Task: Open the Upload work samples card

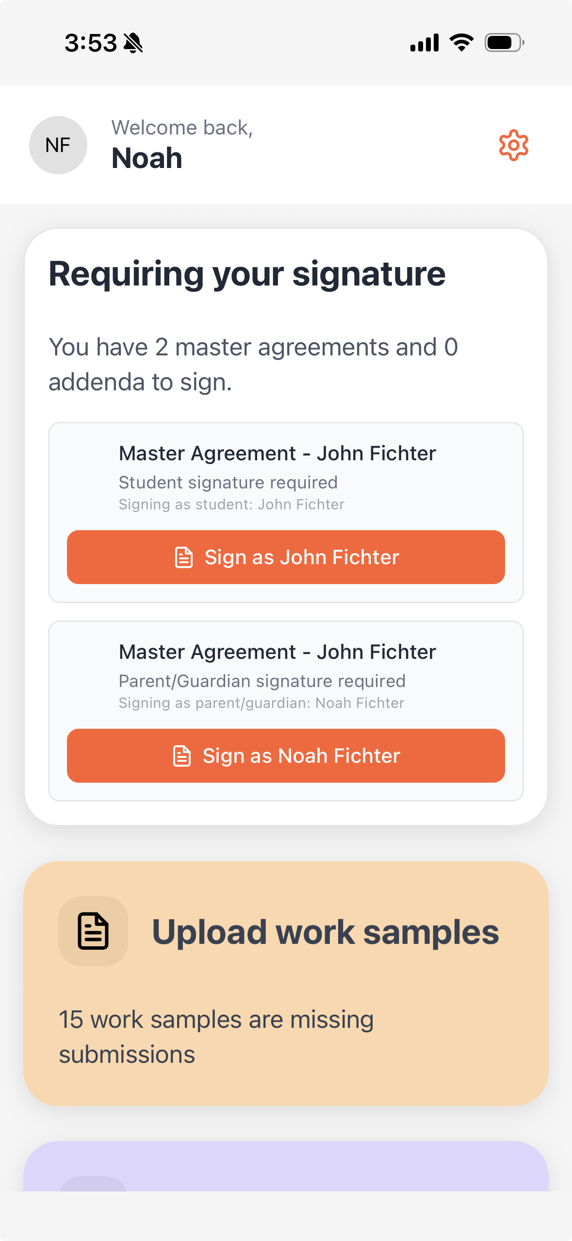Action: pyautogui.click(x=286, y=984)
